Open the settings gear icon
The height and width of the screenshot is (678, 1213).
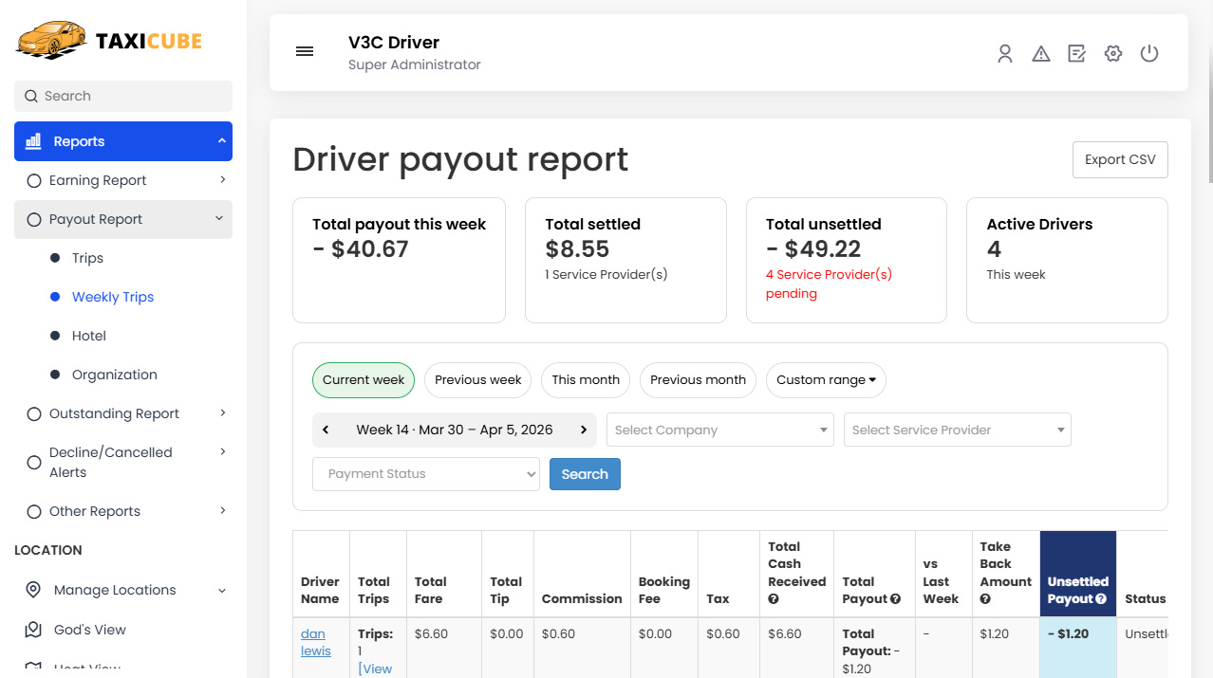pos(1112,53)
